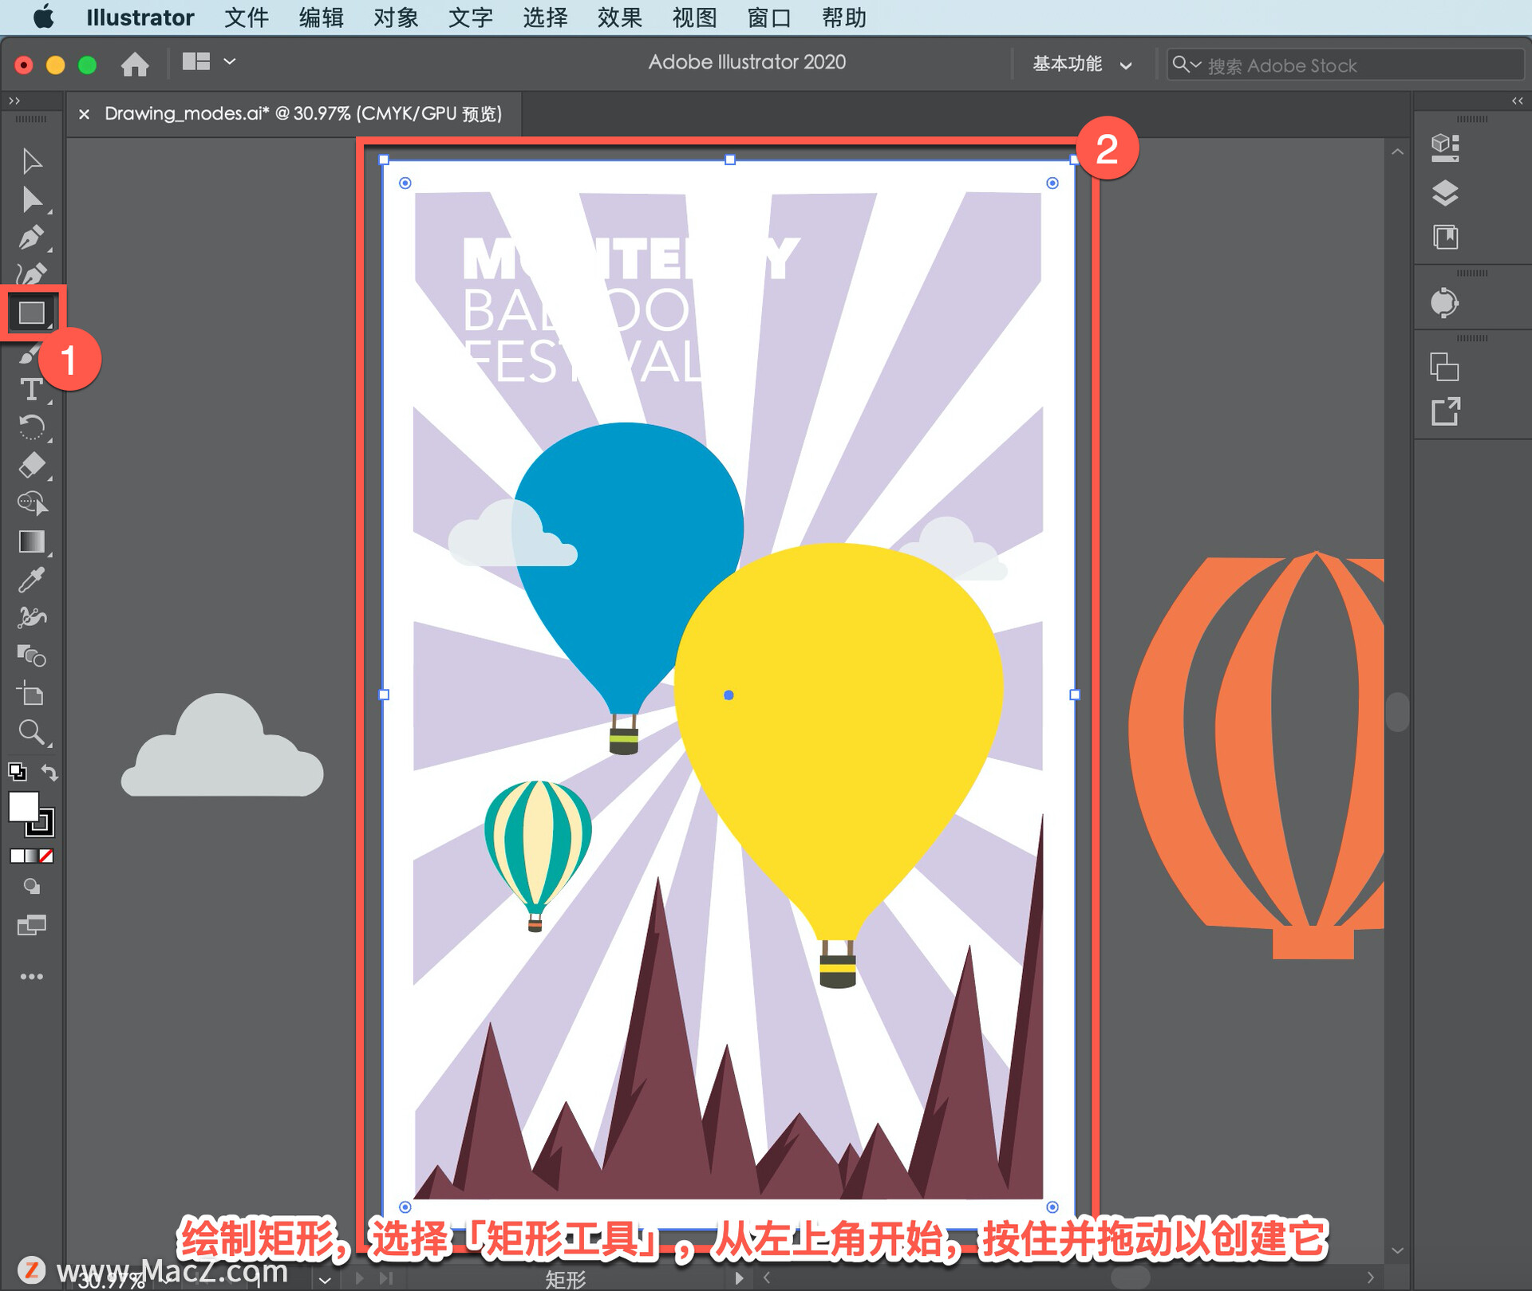Select the Pen tool

(32, 238)
